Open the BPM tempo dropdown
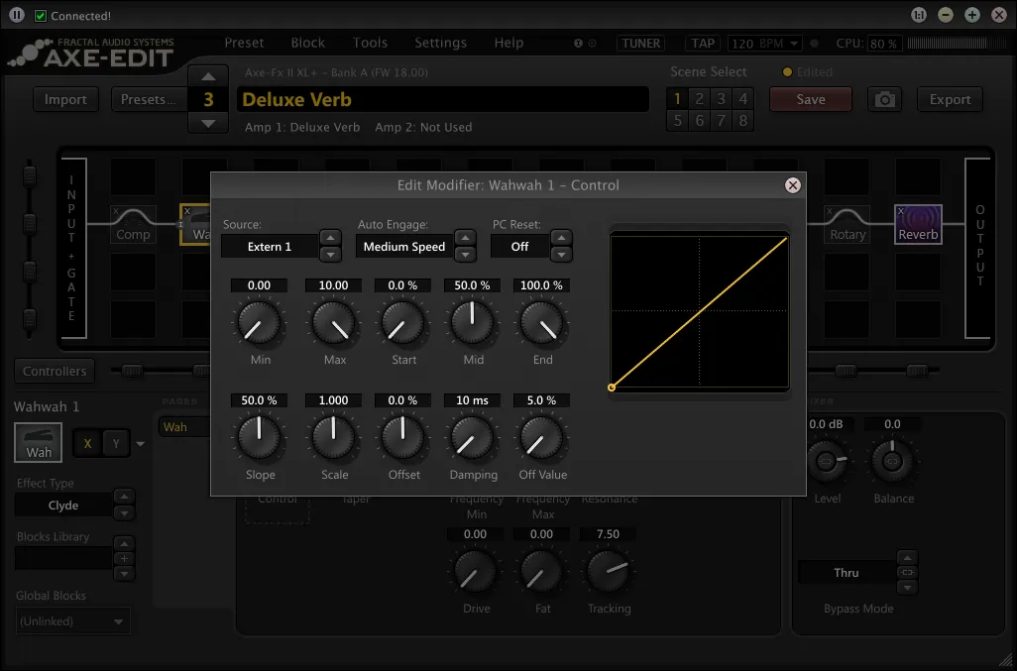This screenshot has height=671, width=1017. pyautogui.click(x=765, y=44)
